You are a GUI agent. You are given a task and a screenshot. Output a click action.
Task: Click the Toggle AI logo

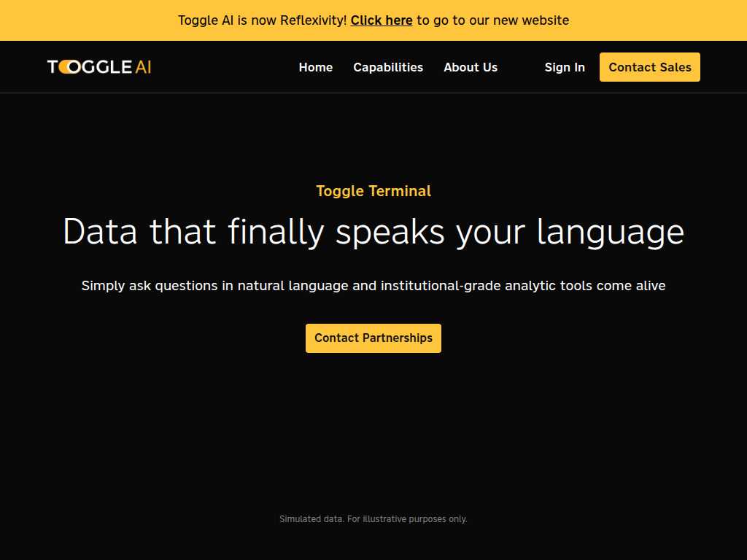[99, 67]
